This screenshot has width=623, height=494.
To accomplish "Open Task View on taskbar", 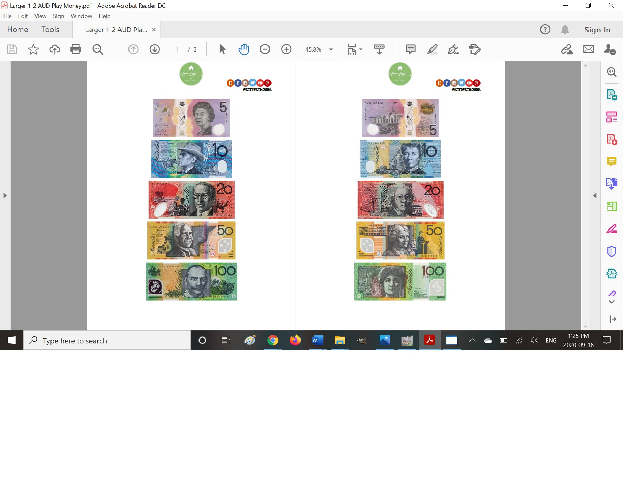I will tap(225, 340).
